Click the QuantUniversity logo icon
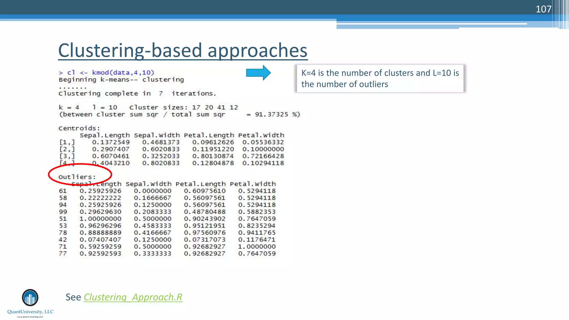569x320 pixels. tap(30, 297)
